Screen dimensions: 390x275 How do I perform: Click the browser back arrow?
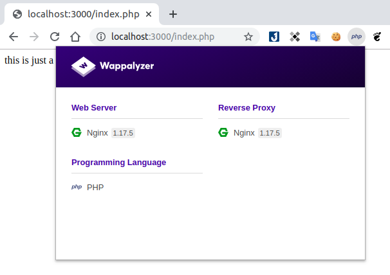pos(14,37)
